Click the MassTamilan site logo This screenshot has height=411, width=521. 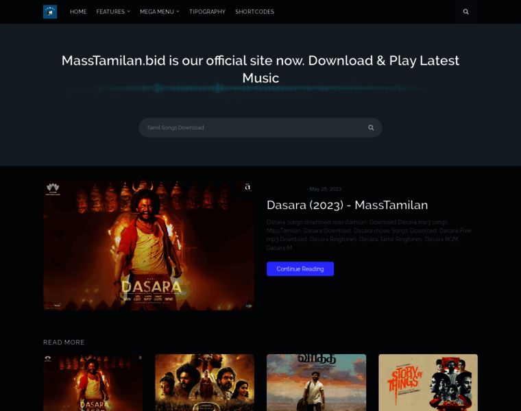pyautogui.click(x=50, y=12)
